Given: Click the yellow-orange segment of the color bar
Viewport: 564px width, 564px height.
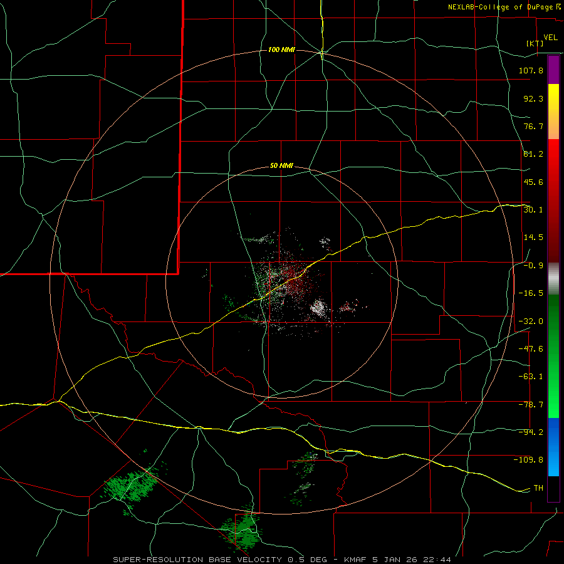Looking at the screenshot, I should [553, 112].
